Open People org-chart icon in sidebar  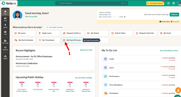pyautogui.click(x=5, y=57)
